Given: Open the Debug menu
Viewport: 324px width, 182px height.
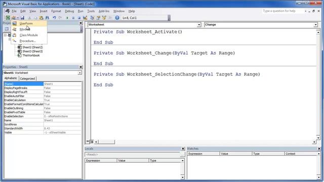Looking at the screenshot, I should [69, 11].
